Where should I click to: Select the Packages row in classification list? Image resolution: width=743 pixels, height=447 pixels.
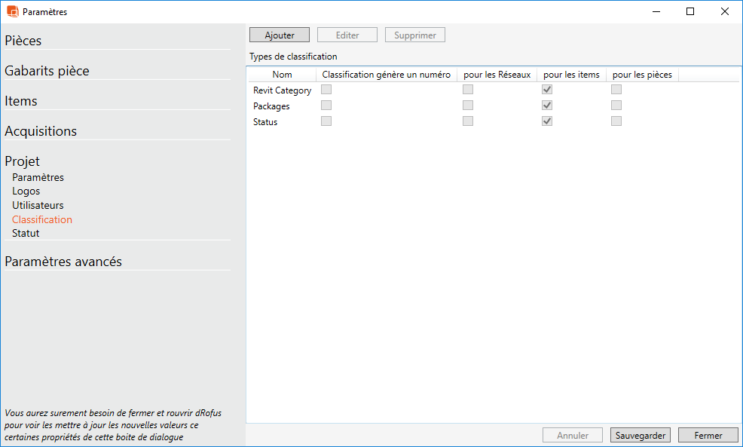tap(271, 106)
